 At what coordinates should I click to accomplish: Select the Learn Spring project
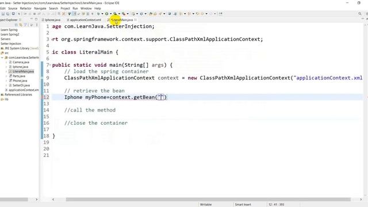tap(9, 30)
